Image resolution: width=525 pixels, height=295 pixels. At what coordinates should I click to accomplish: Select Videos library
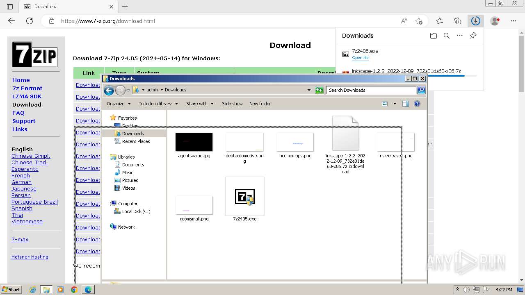click(x=128, y=188)
